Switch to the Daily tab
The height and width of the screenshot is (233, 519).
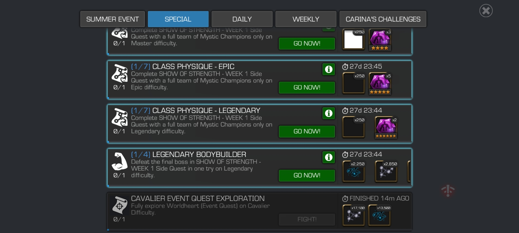(242, 19)
